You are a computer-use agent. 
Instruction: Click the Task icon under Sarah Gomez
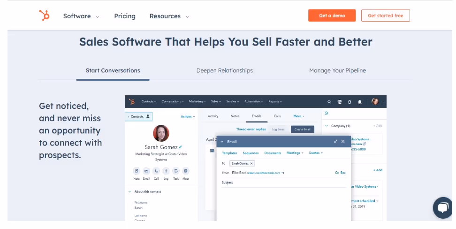pos(176,171)
